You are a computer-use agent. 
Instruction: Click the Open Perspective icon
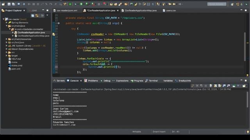pos(232,4)
